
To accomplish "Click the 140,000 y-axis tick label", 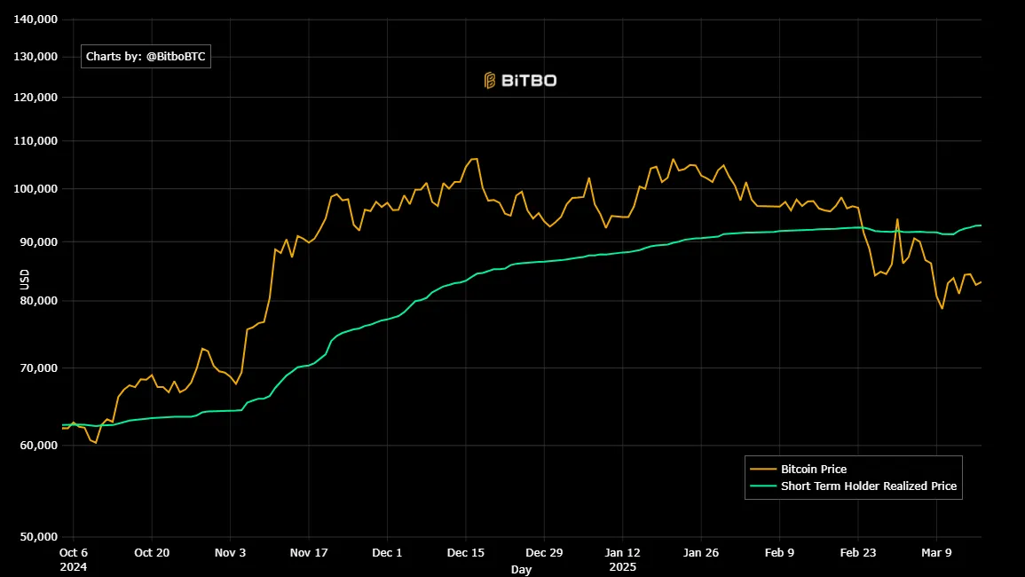I will [x=36, y=19].
